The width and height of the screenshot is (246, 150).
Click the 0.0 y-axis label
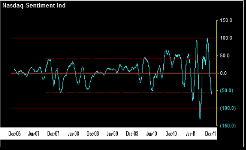pos(224,73)
